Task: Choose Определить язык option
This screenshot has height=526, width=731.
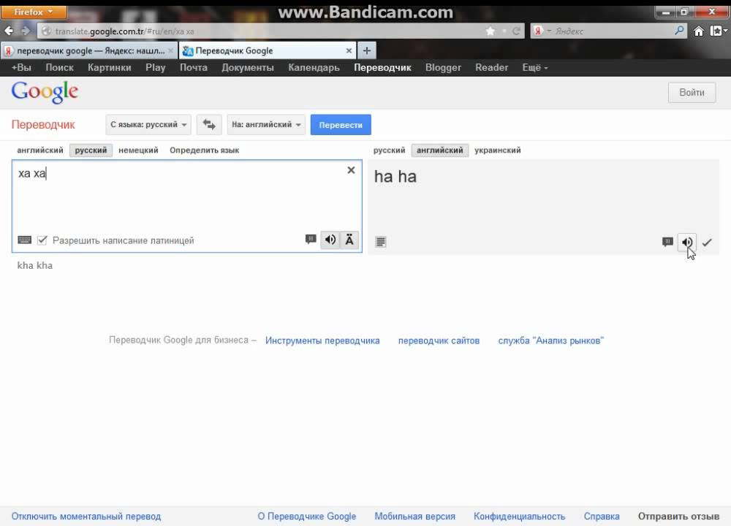Action: (x=204, y=150)
